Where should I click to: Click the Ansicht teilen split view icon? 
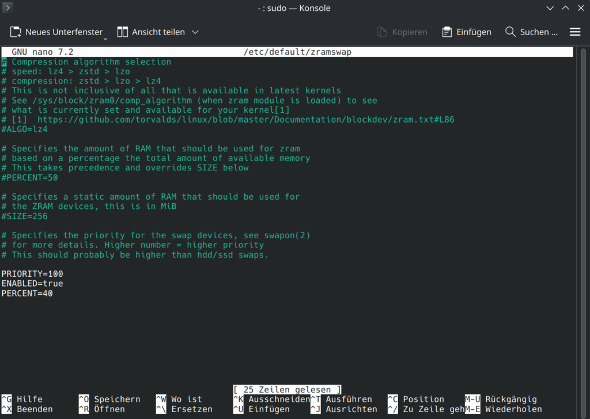[x=123, y=32]
